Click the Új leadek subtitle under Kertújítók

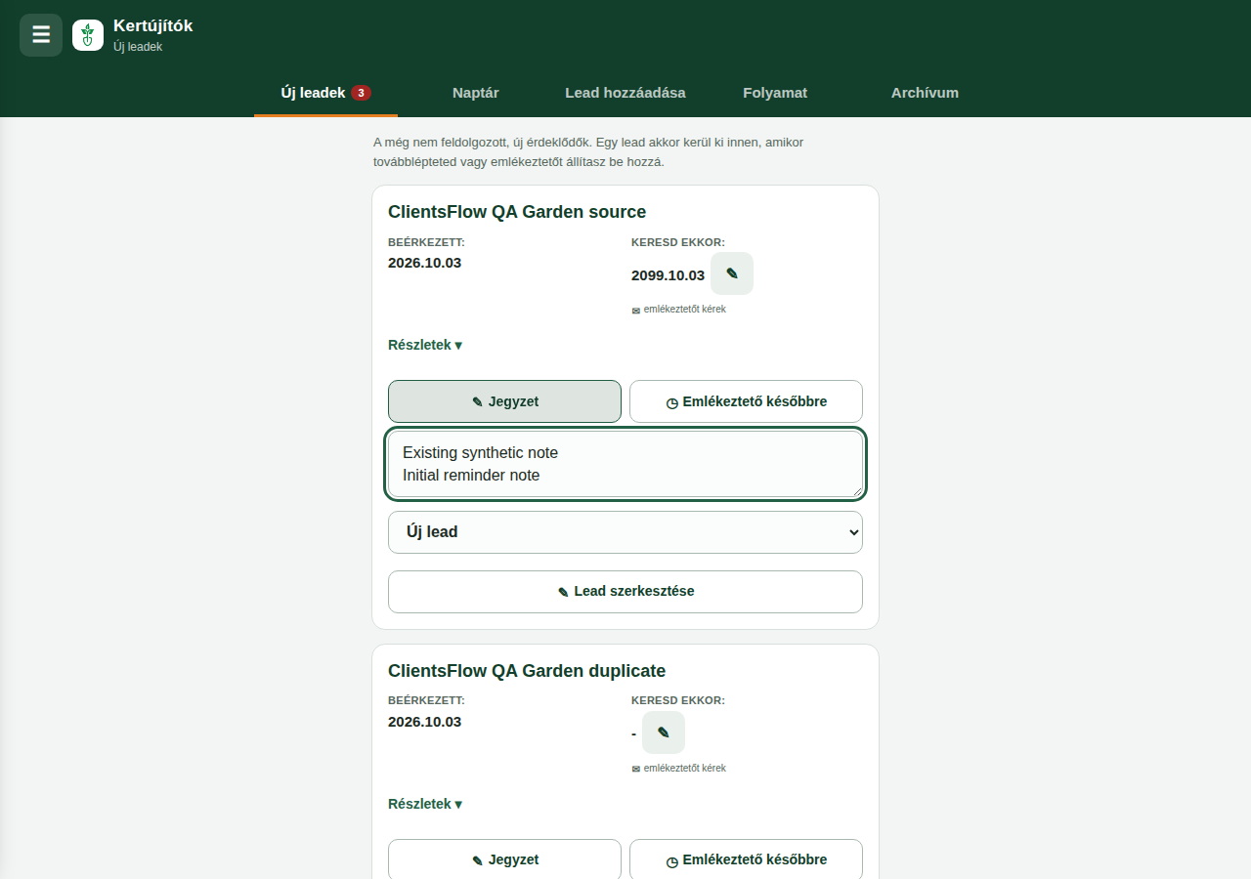(x=138, y=47)
